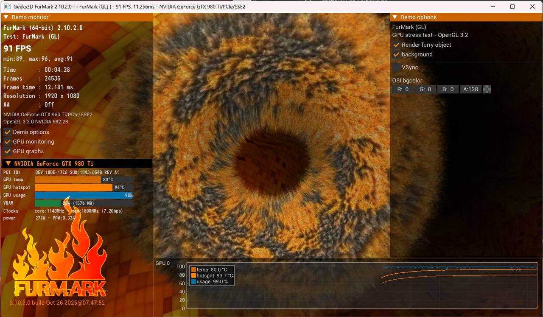Click the 91 FPS readout
Image resolution: width=543 pixels, height=317 pixels.
[x=17, y=49]
